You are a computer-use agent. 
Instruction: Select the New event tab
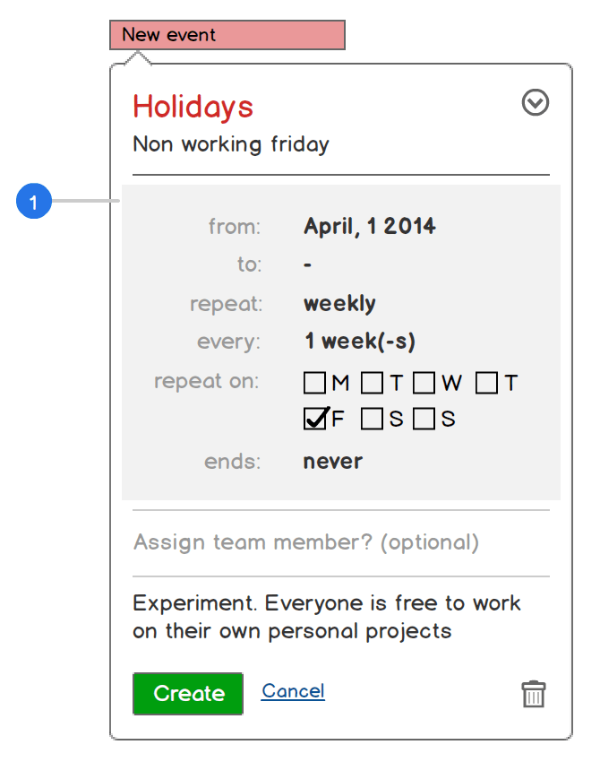(227, 35)
